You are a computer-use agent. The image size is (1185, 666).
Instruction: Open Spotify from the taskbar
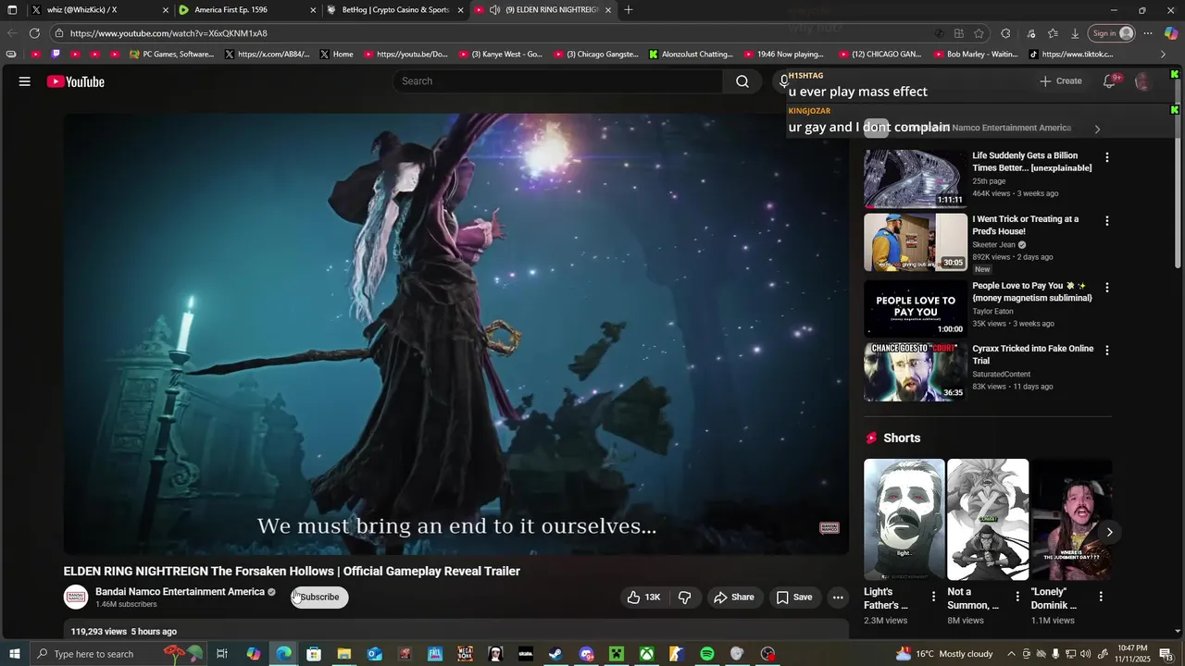[x=707, y=654]
